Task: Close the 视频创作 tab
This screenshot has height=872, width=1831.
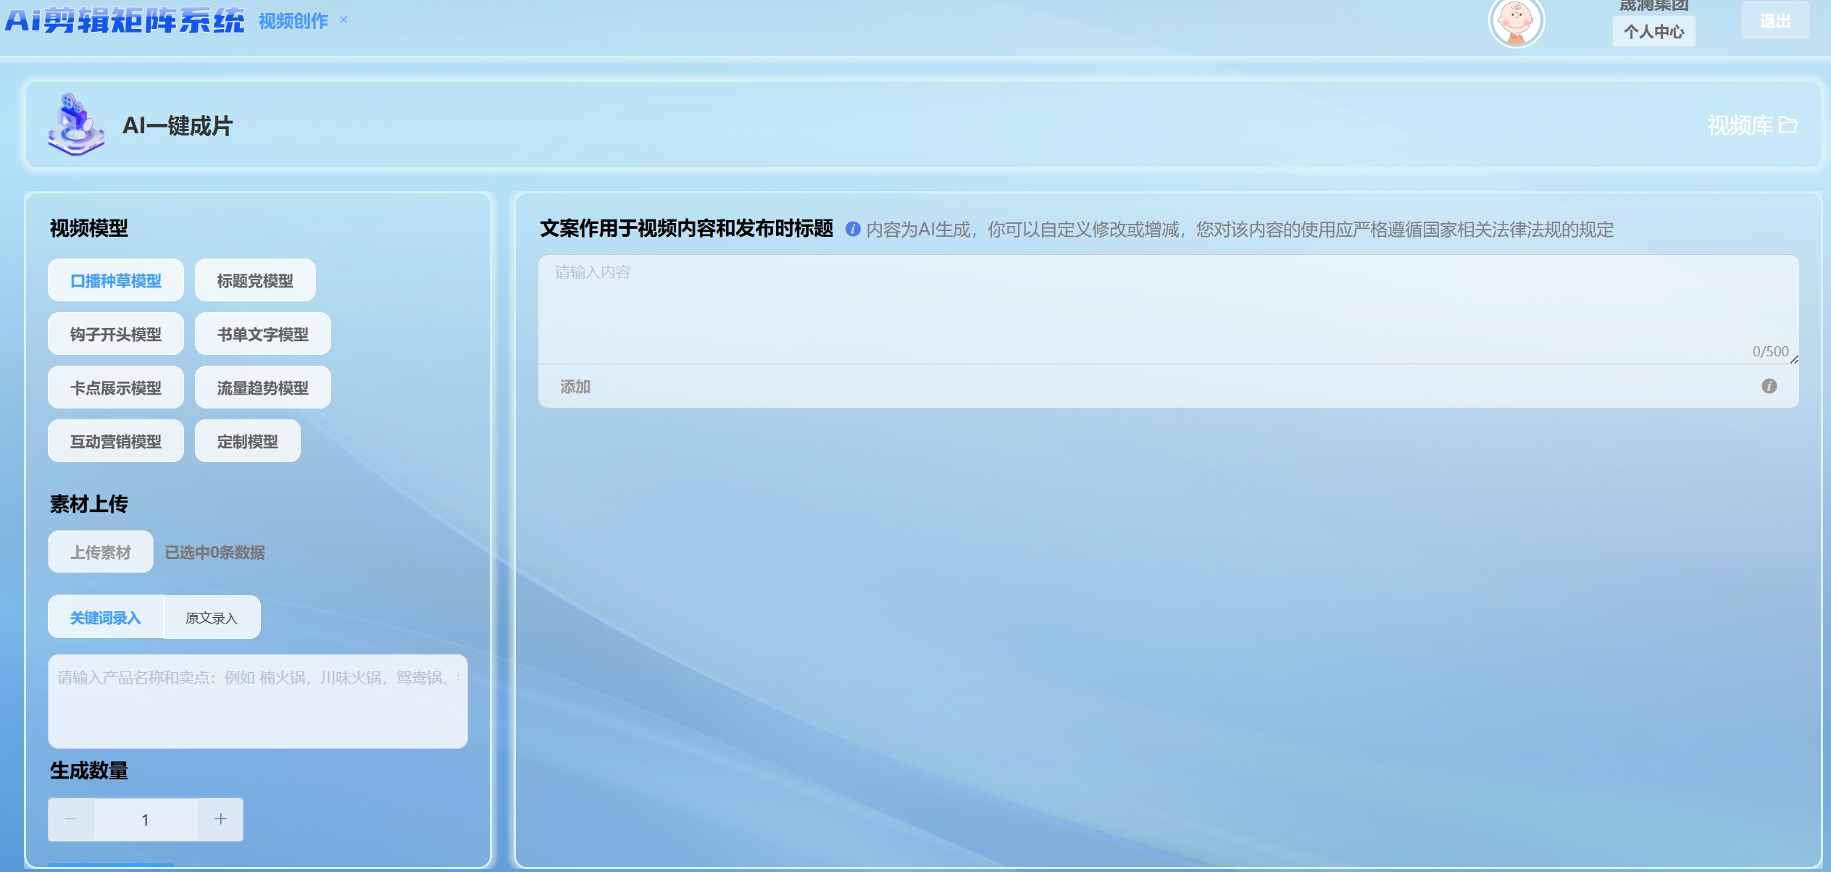Action: [343, 20]
